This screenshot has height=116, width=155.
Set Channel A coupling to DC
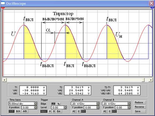[x=84, y=111]
